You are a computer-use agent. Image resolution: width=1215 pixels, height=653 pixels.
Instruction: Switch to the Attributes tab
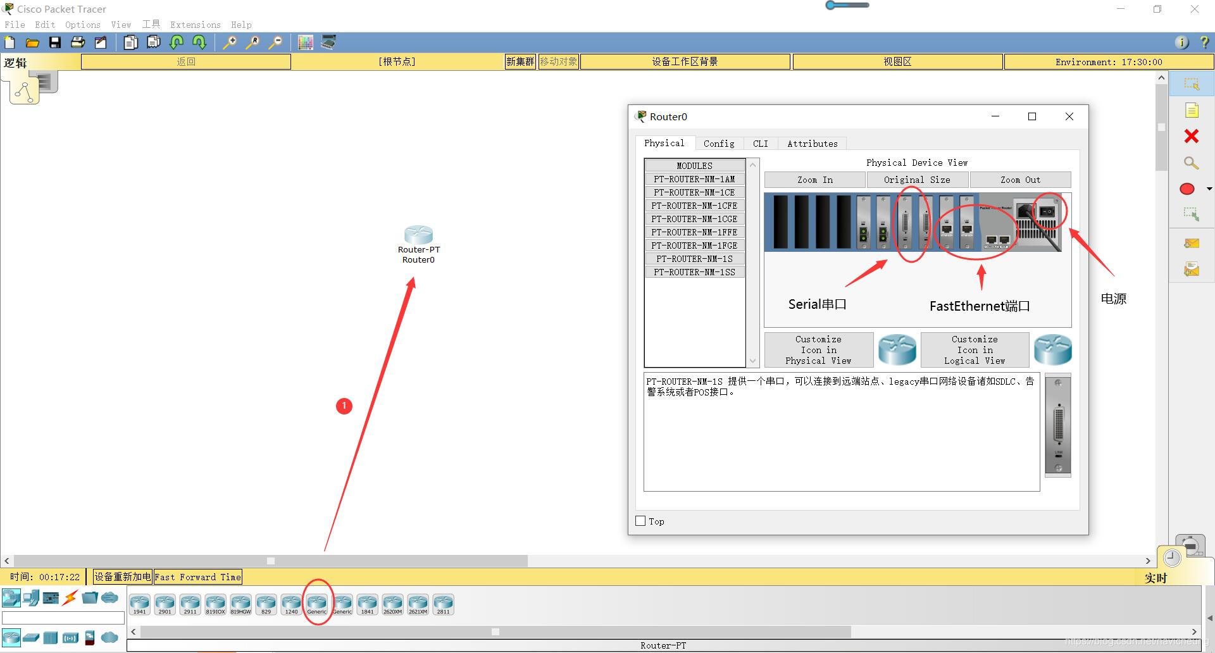[x=813, y=144]
